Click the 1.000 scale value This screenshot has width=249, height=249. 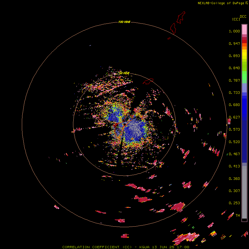click(234, 31)
